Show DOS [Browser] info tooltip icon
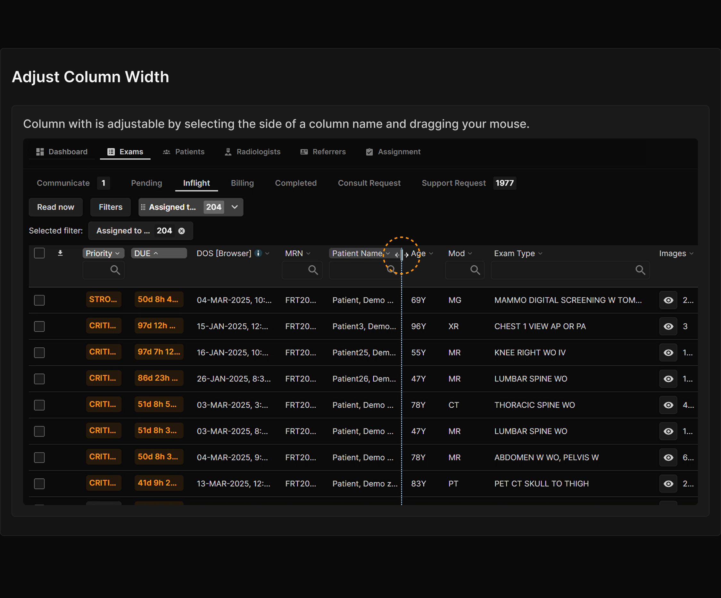 click(x=259, y=253)
